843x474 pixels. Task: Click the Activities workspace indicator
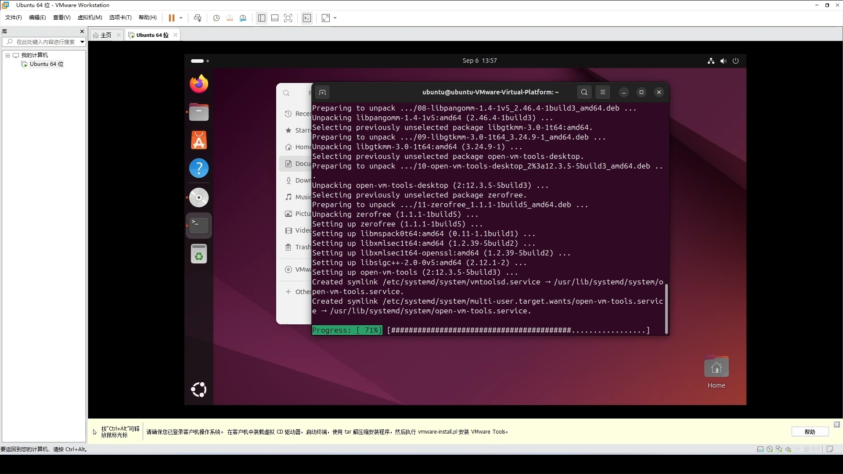(200, 61)
